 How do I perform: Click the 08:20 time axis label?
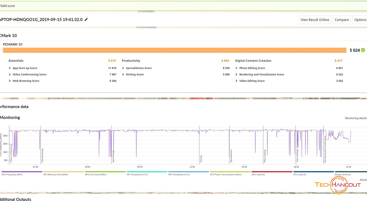click(140, 167)
